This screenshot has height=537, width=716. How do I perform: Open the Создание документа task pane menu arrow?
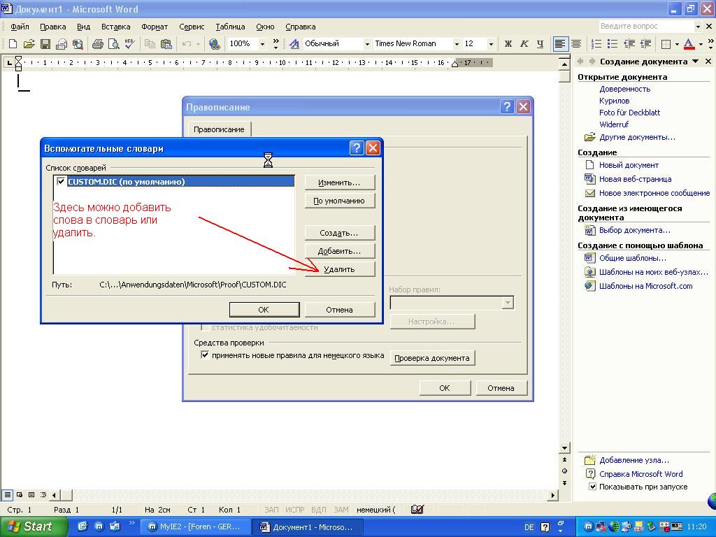[696, 62]
